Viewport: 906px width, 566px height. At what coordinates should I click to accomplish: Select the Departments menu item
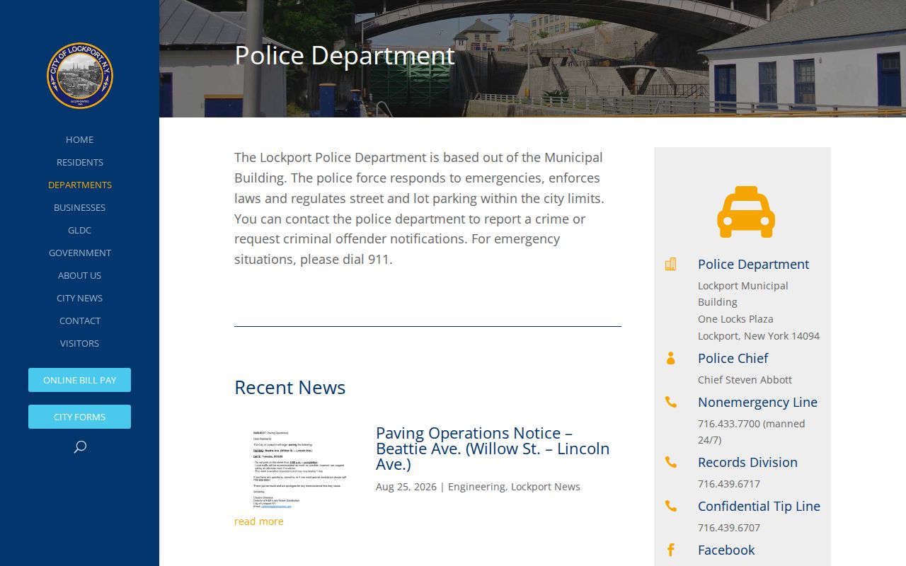click(x=80, y=185)
